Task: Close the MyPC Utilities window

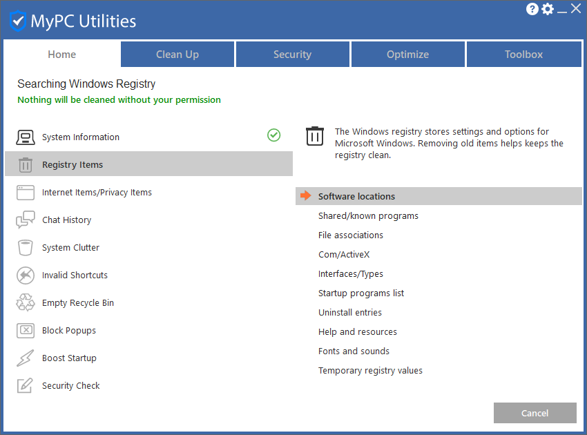Action: (576, 8)
